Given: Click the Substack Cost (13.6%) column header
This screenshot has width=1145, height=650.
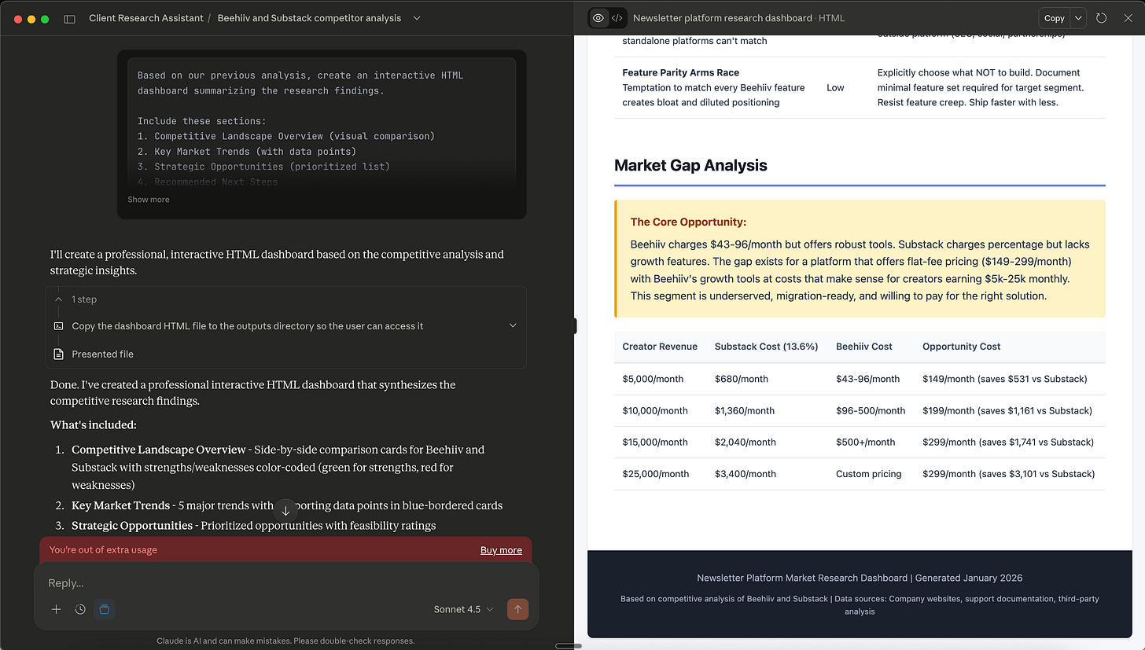Looking at the screenshot, I should (766, 347).
